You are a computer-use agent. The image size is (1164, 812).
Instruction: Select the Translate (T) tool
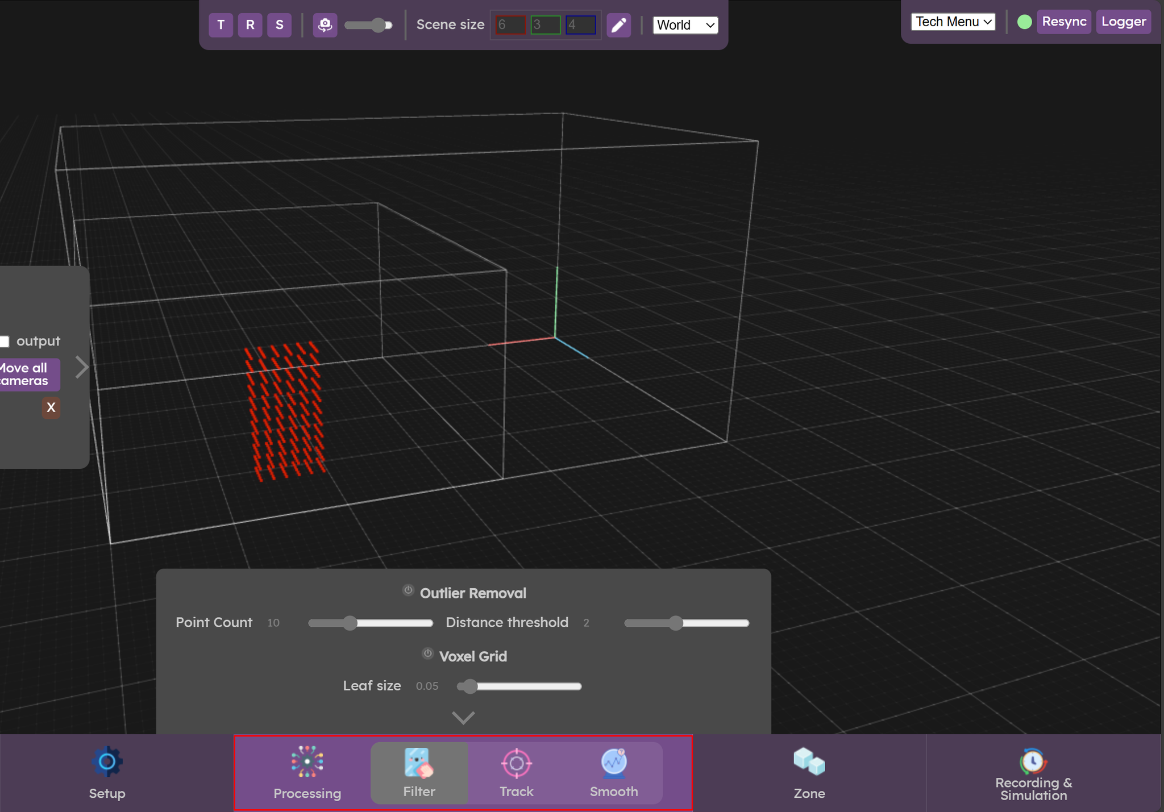pos(221,25)
